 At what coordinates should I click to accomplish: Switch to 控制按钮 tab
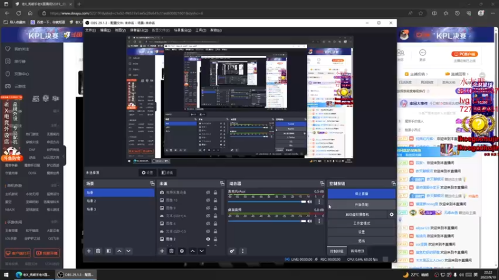point(337,251)
